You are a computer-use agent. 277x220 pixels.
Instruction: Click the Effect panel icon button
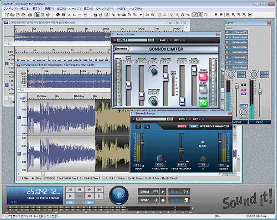pyautogui.click(x=156, y=191)
